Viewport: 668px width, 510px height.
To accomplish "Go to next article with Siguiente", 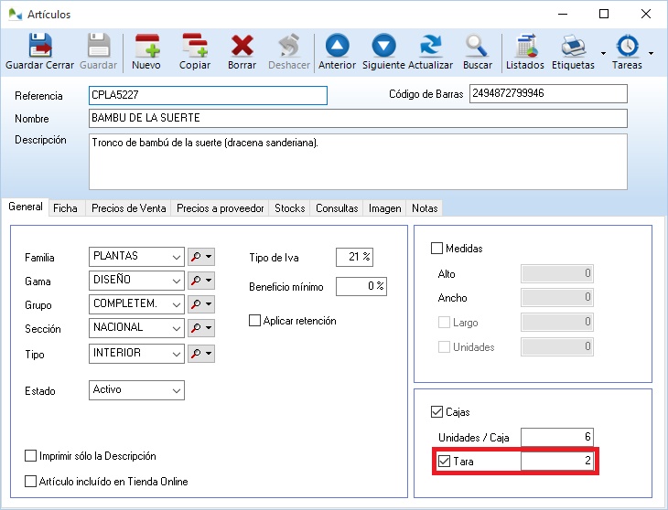I will click(383, 46).
